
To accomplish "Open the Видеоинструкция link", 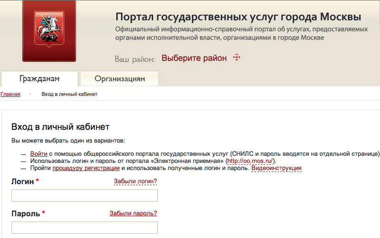I will point(276,168).
